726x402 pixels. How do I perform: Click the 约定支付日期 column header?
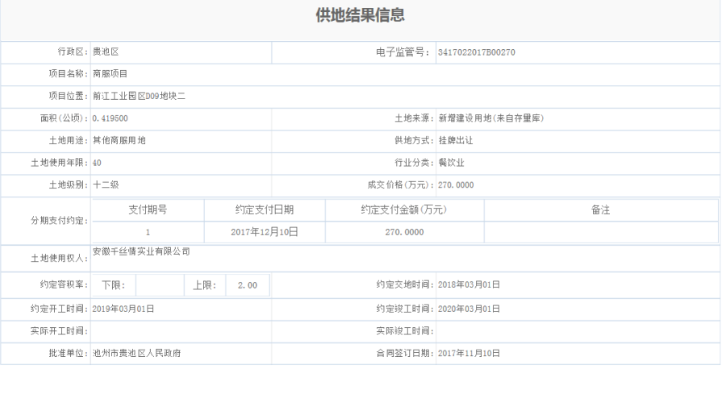point(264,209)
